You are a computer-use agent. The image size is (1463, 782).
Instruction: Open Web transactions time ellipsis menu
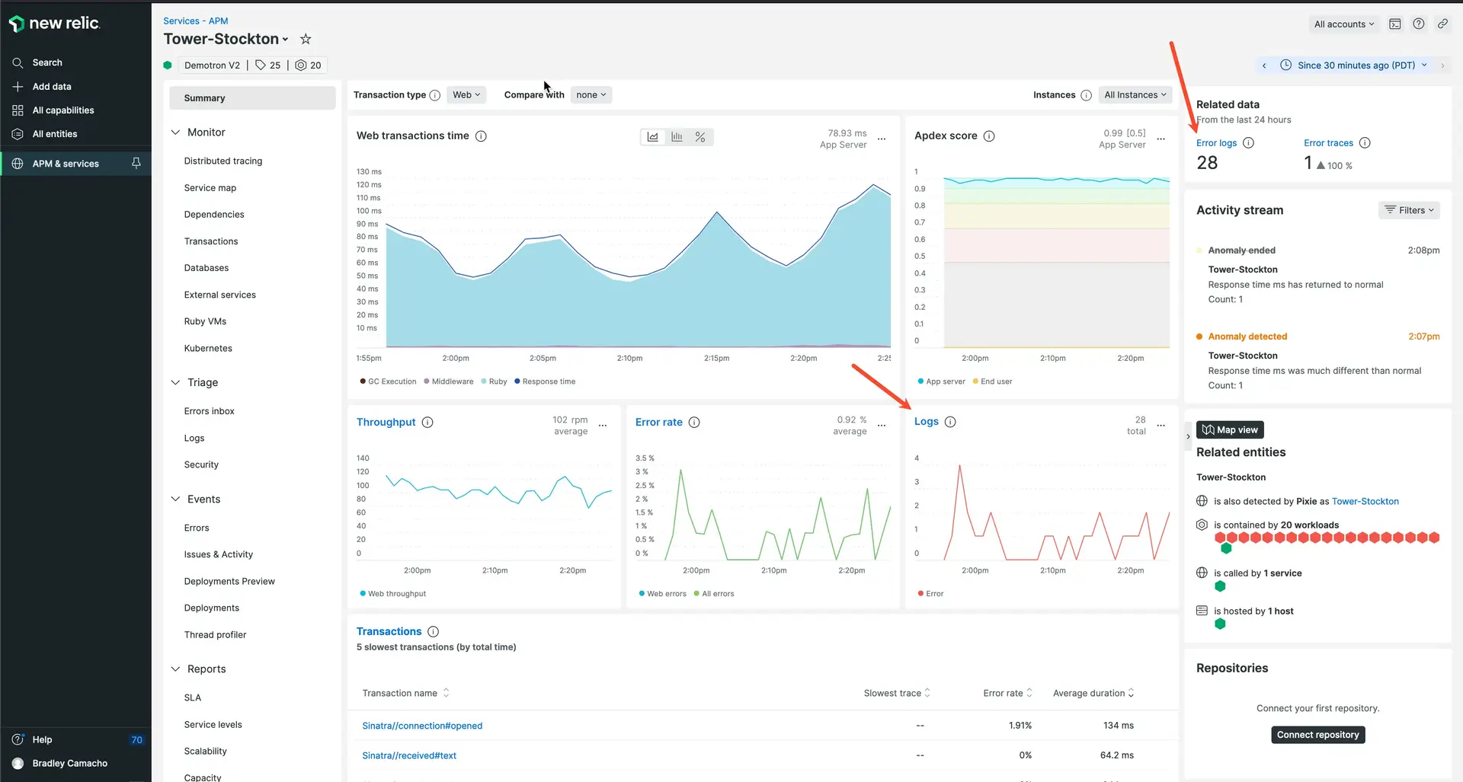(882, 139)
